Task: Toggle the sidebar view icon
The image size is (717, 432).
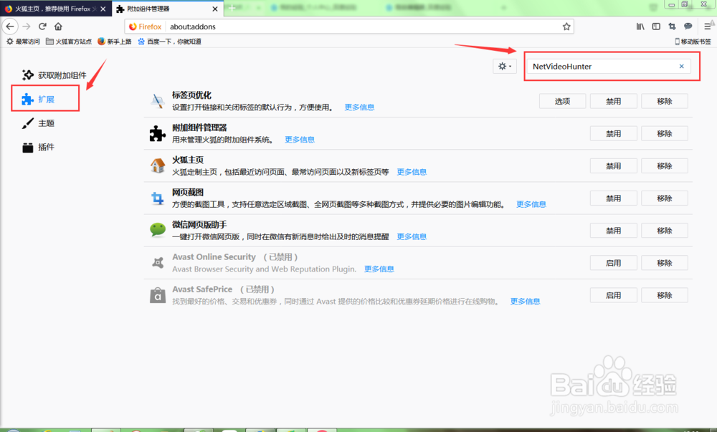Action: coord(656,27)
